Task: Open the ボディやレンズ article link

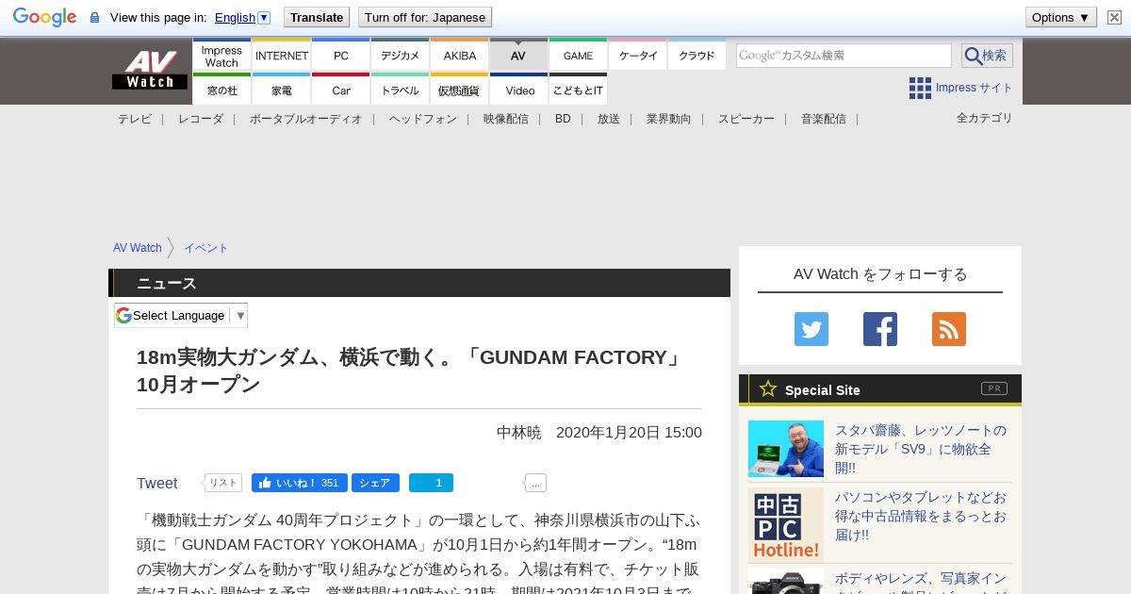Action: [921, 582]
